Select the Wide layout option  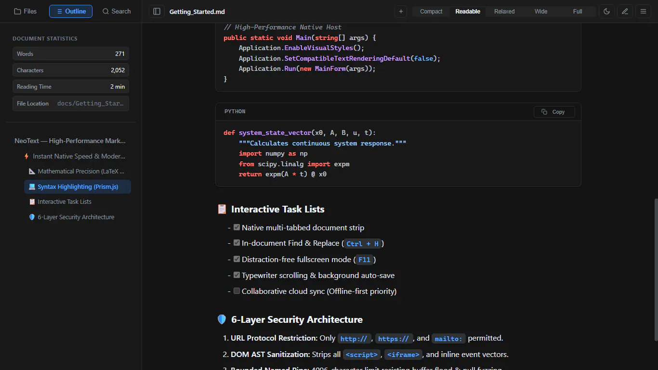click(541, 12)
